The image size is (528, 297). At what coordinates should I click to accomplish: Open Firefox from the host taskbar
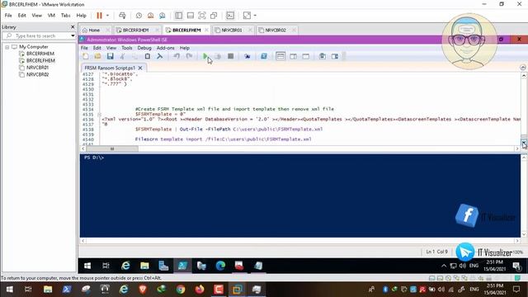[x=200, y=290]
